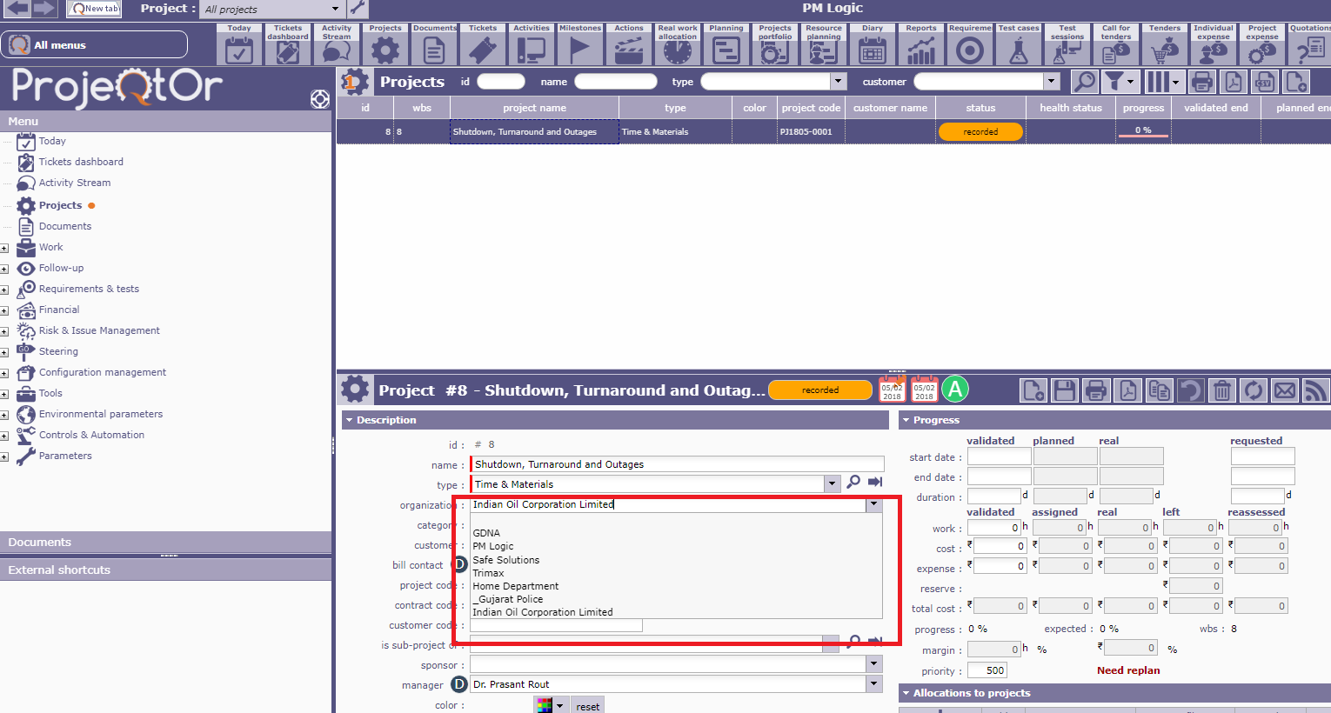This screenshot has width=1331, height=713.
Task: Open the New tab button
Action: (94, 9)
